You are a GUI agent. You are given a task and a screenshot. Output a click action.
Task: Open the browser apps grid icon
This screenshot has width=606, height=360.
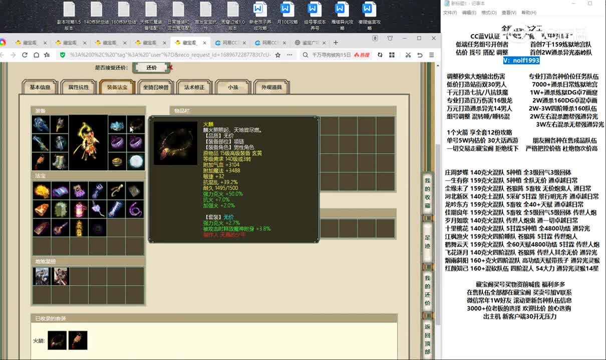click(392, 55)
